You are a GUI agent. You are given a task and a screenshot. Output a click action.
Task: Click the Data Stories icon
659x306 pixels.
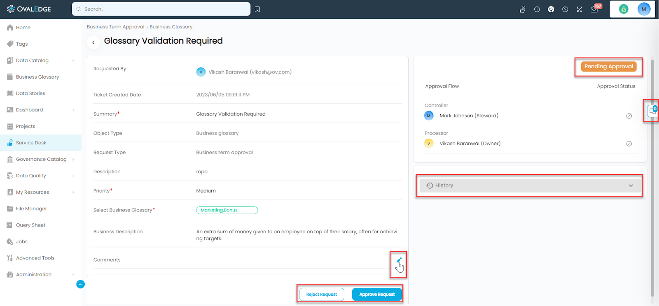coord(10,93)
